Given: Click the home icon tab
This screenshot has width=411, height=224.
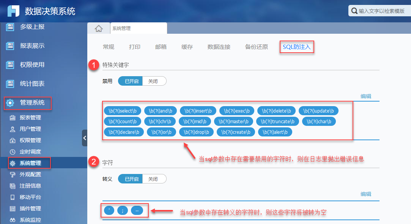Looking at the screenshot, I should coord(99,28).
